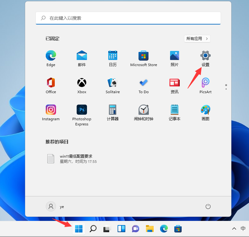
Task: Open the 资讯 news app
Action: click(174, 85)
